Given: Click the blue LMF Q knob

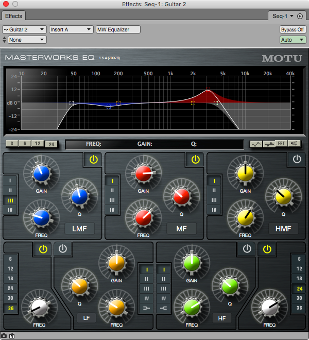Looking at the screenshot, I should pos(79,196).
